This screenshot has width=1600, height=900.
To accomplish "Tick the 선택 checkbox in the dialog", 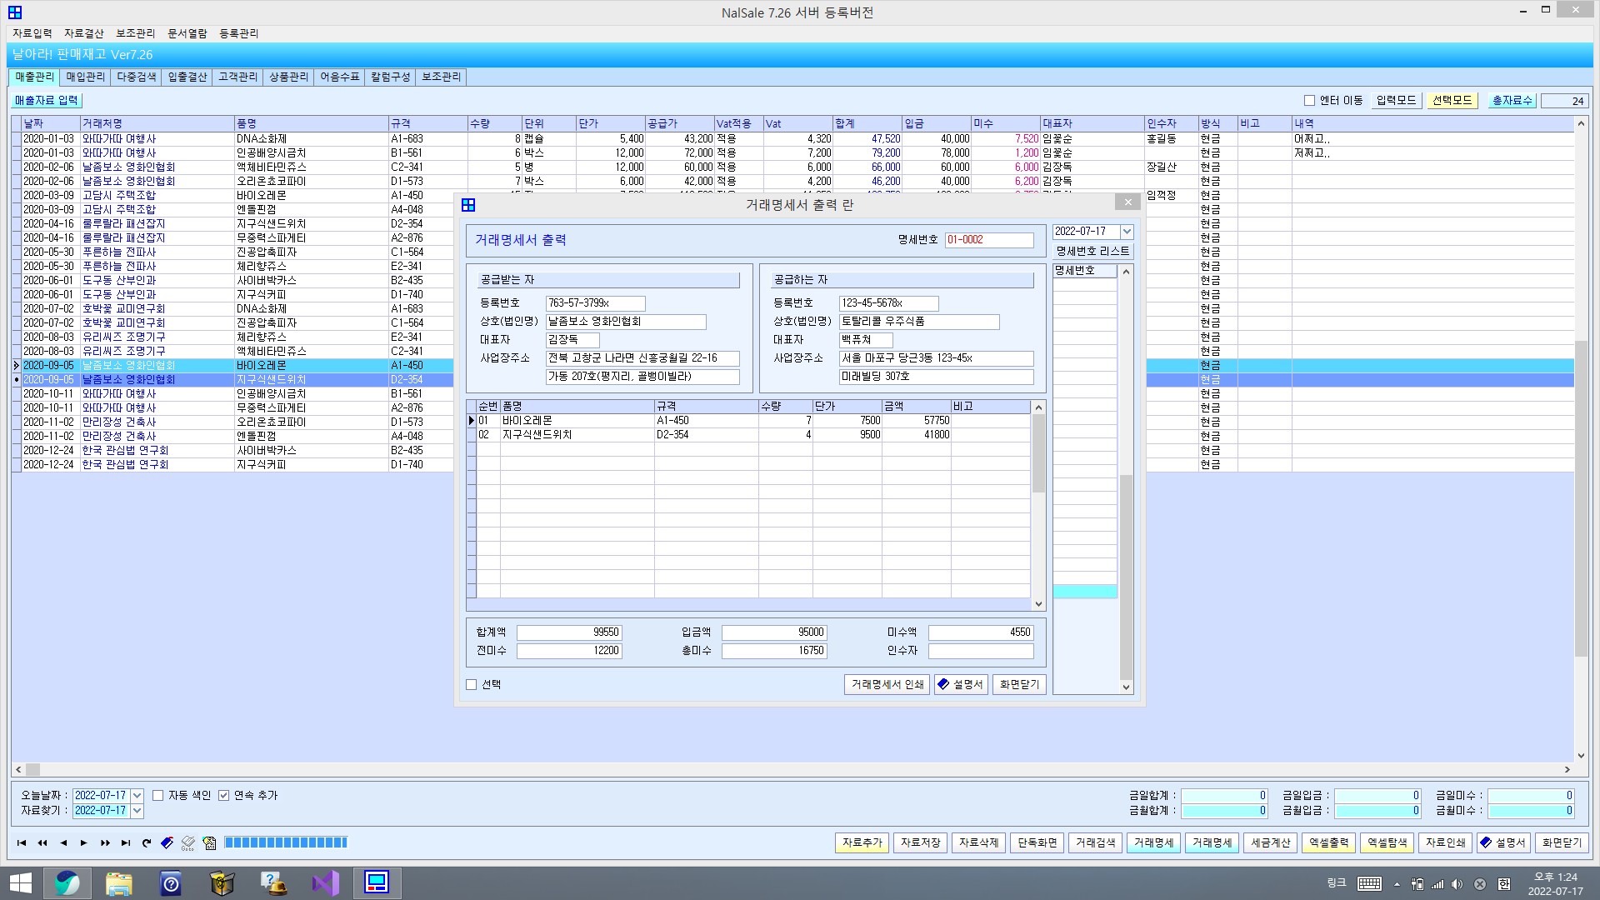I will (472, 685).
